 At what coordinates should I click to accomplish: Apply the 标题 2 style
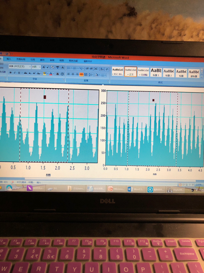(x=169, y=72)
